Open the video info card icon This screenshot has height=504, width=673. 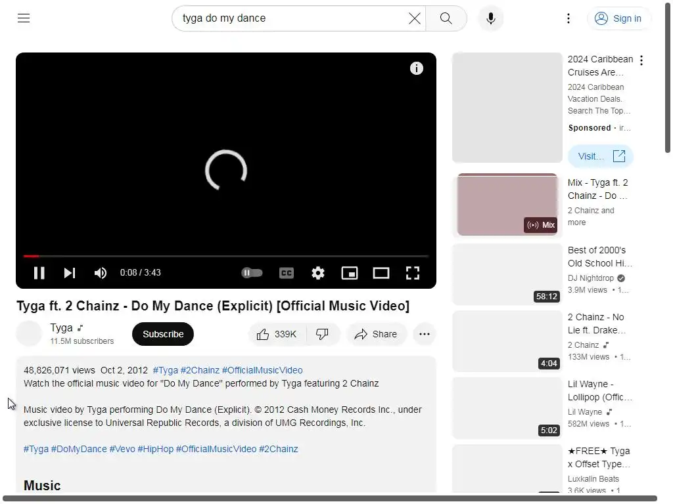416,68
